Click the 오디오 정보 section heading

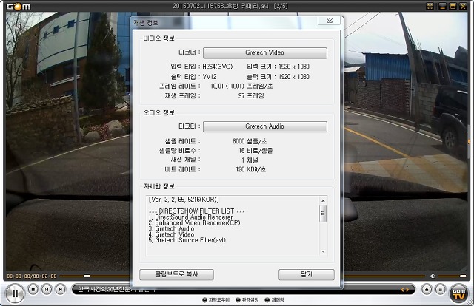click(158, 112)
